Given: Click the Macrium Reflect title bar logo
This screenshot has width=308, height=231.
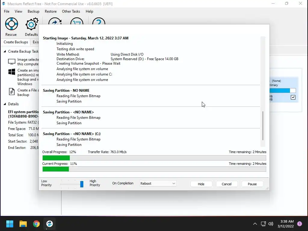Looking at the screenshot, I should point(4,4).
